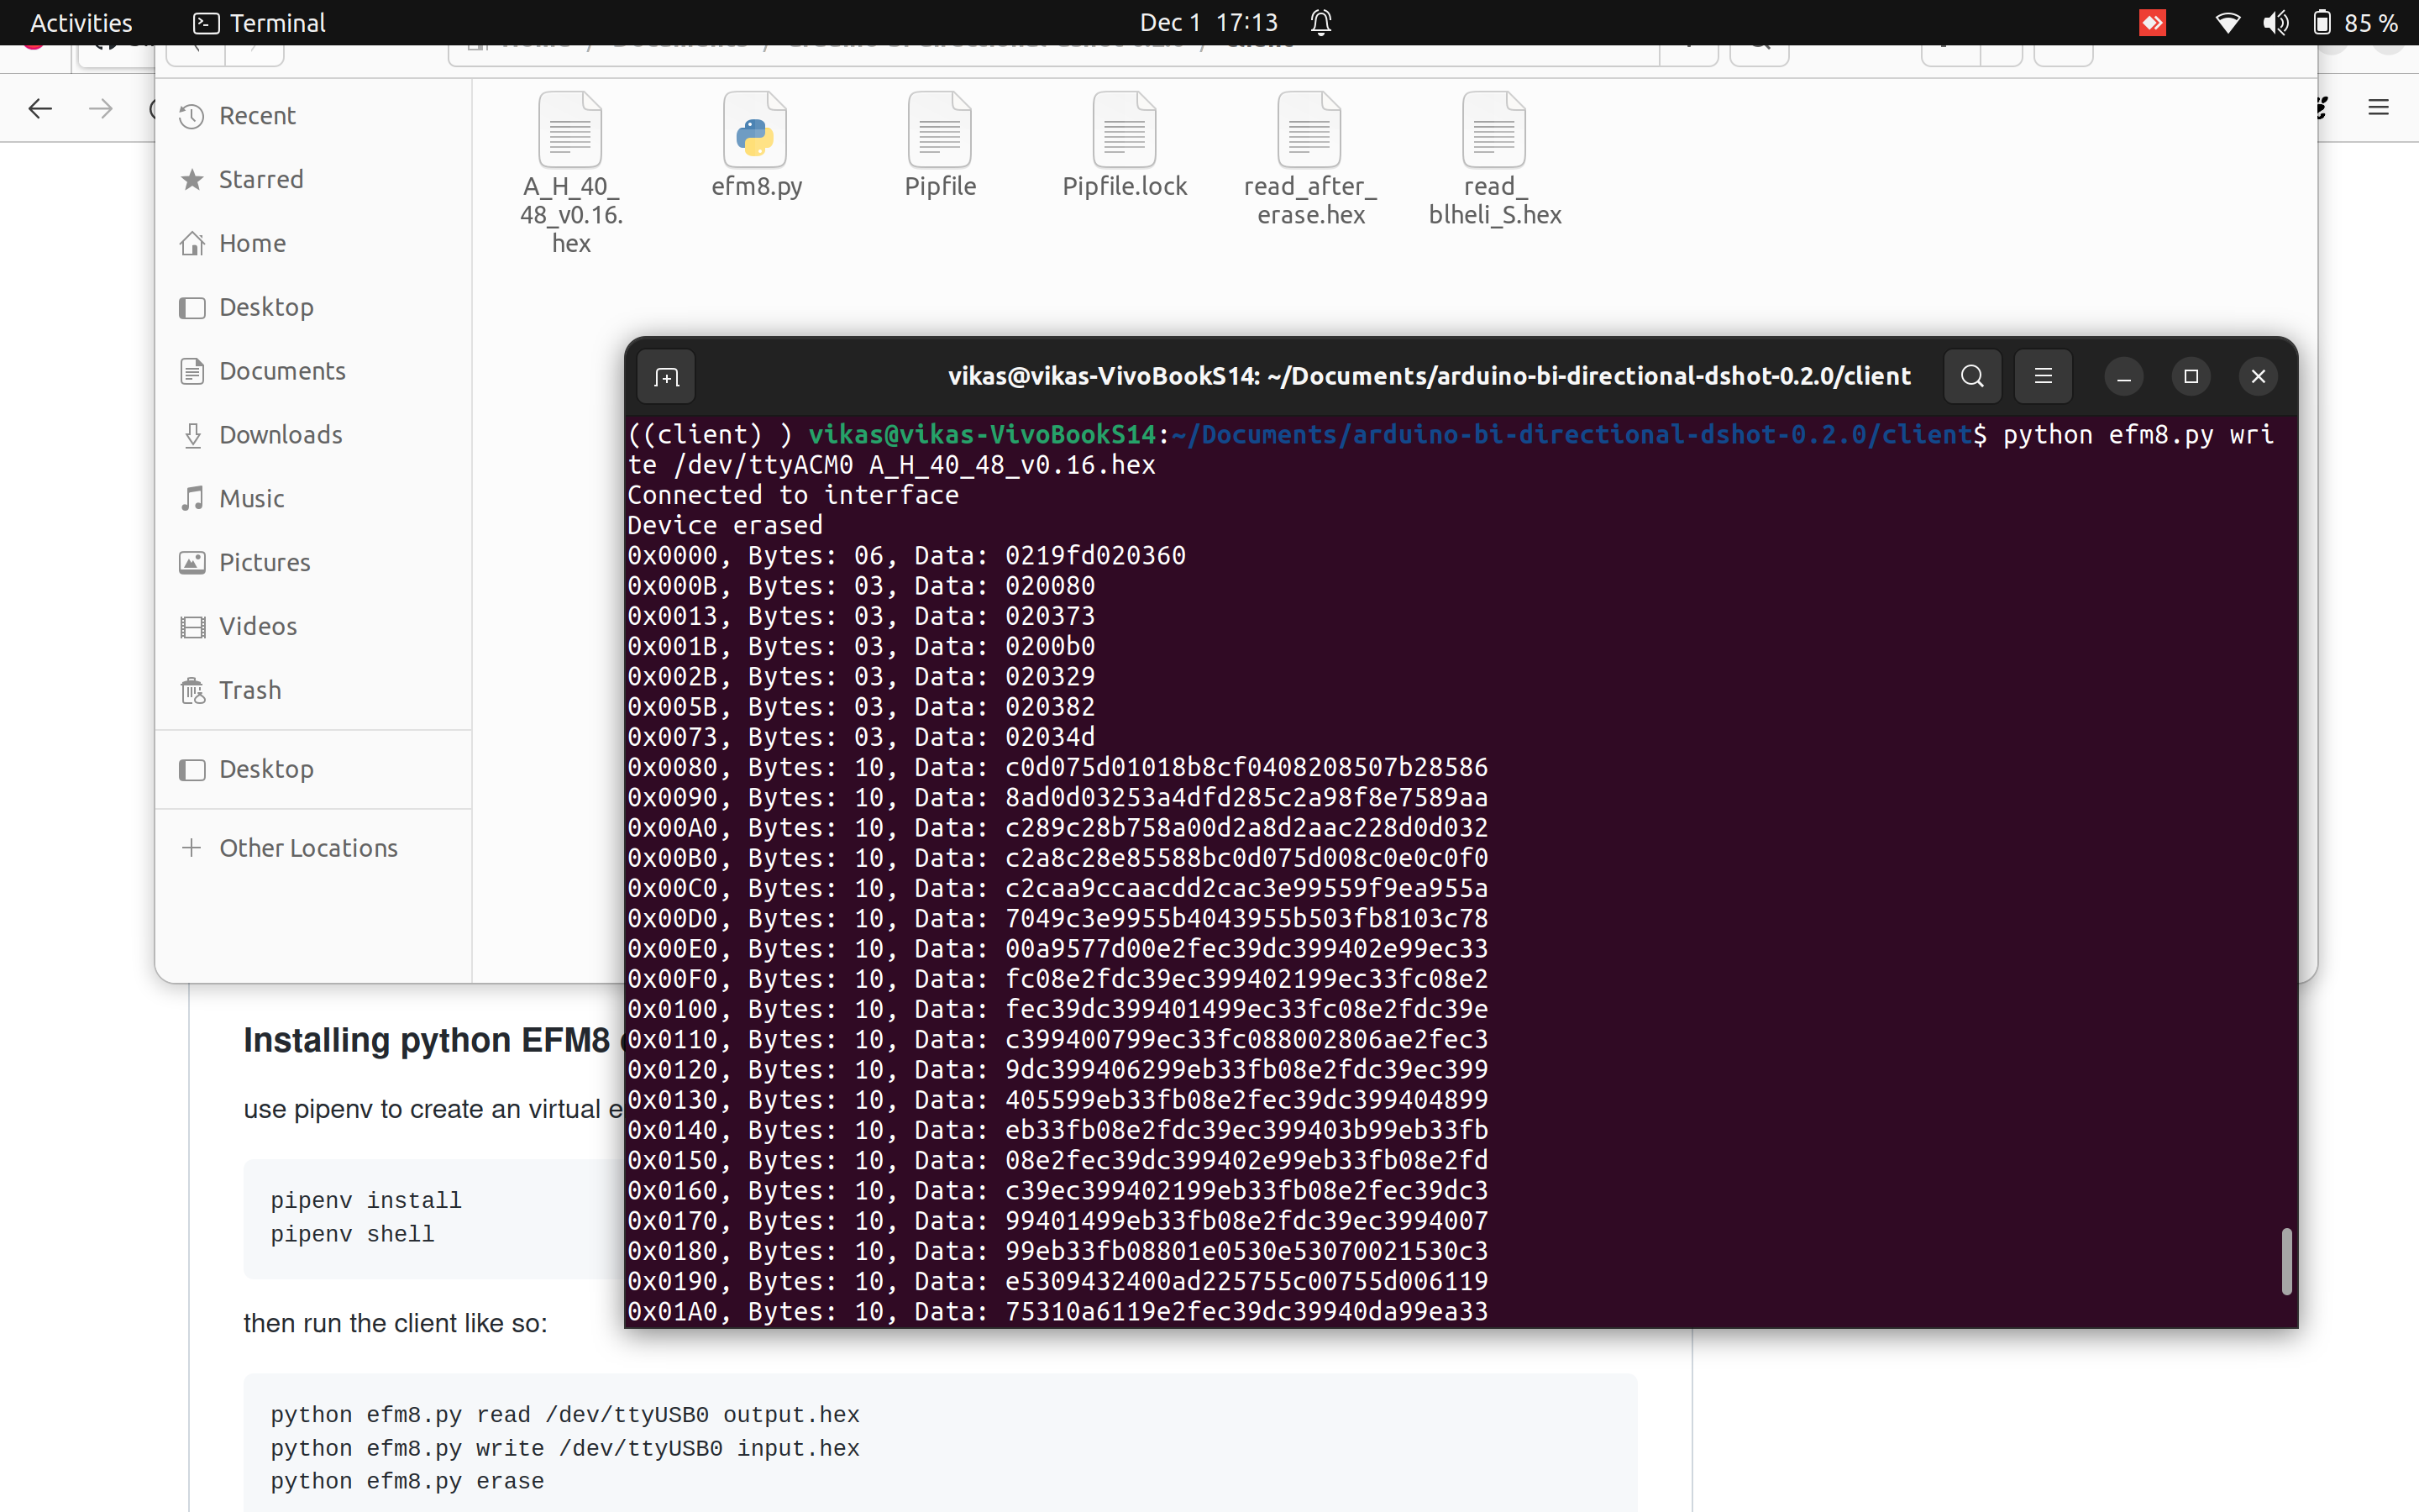Click the volume icon in the top bar
2419x1512 pixels.
coord(2275,21)
